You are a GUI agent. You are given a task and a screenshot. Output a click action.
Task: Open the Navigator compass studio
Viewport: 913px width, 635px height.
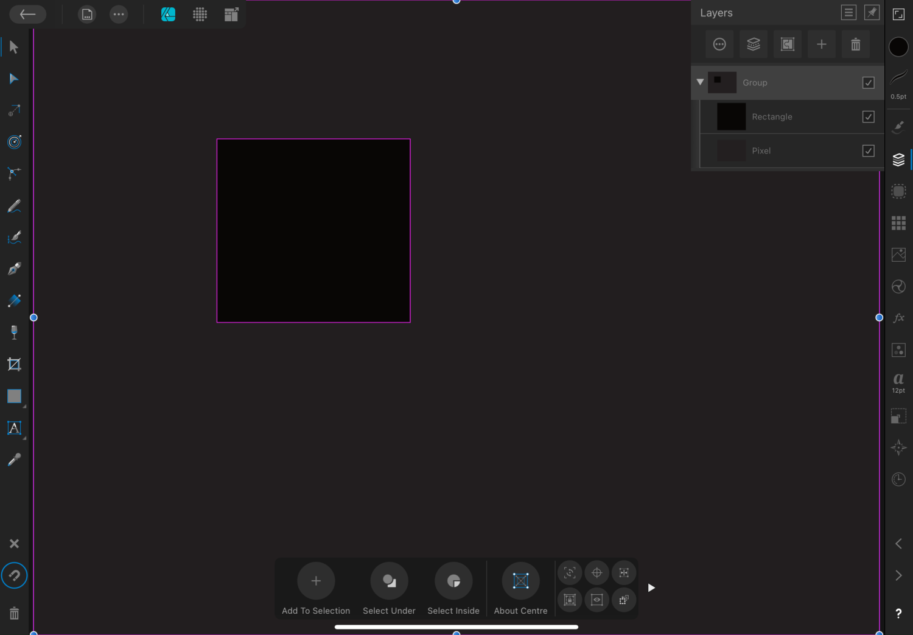tap(898, 447)
